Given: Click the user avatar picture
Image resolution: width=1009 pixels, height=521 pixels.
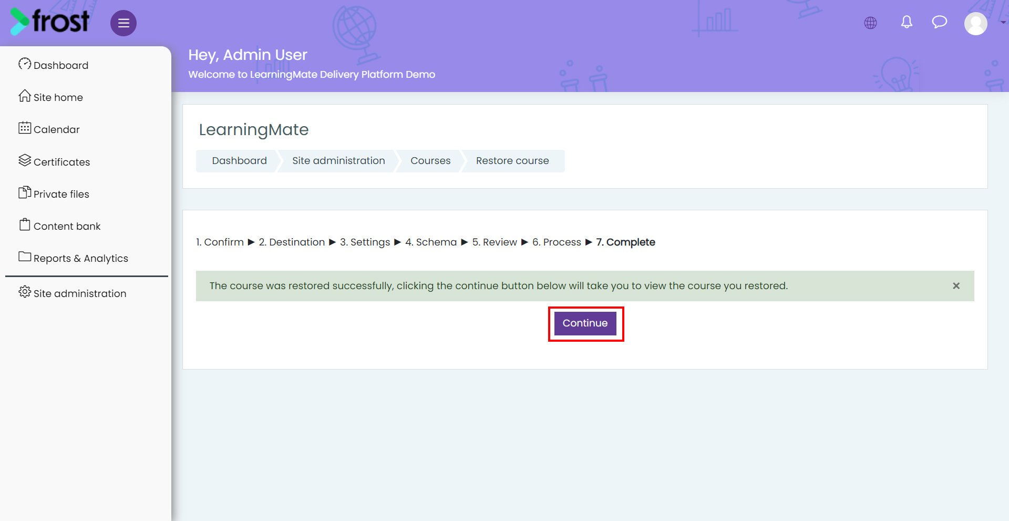Looking at the screenshot, I should (x=976, y=24).
